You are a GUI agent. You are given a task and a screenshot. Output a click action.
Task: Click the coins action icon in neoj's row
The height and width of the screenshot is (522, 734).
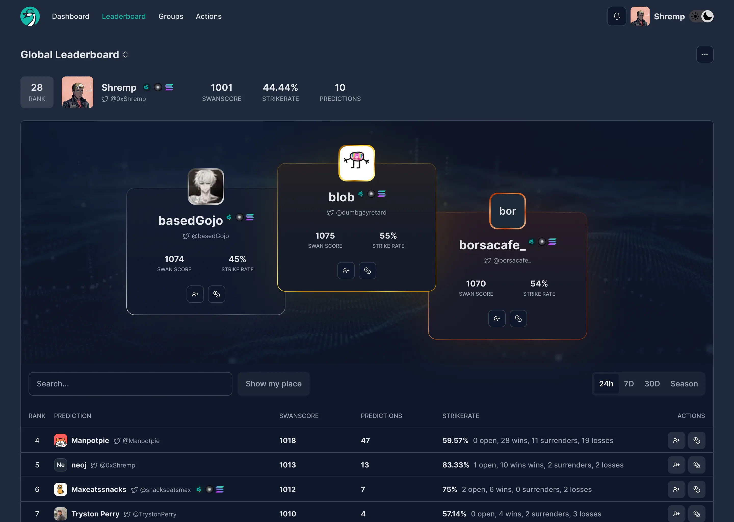(697, 465)
